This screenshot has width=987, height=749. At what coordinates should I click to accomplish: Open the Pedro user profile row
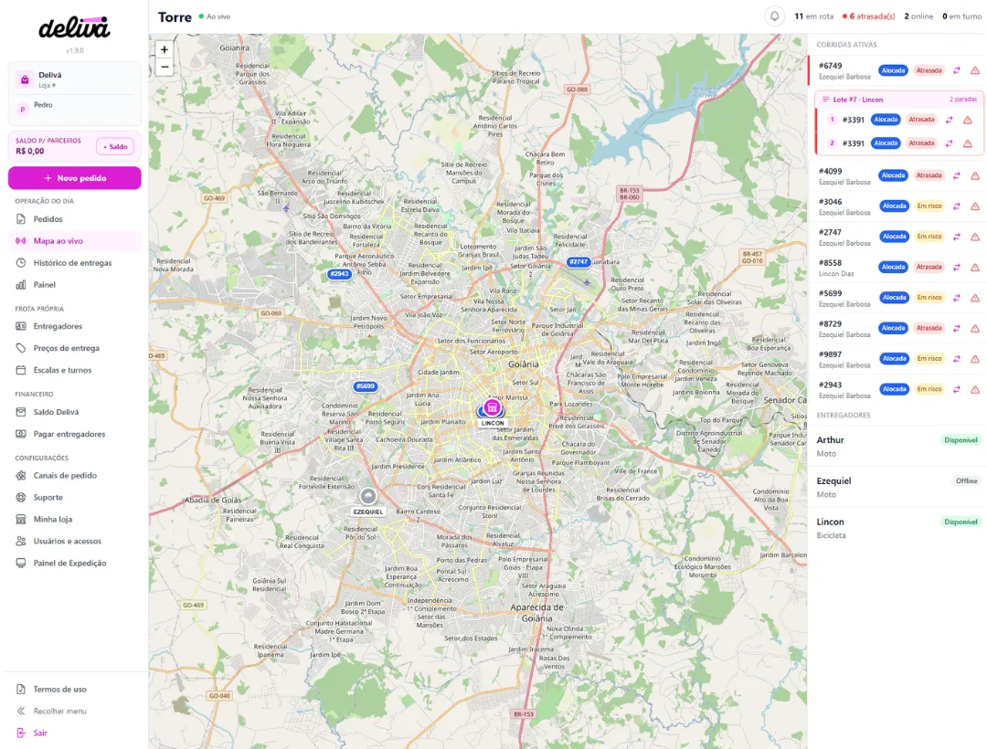click(x=74, y=108)
